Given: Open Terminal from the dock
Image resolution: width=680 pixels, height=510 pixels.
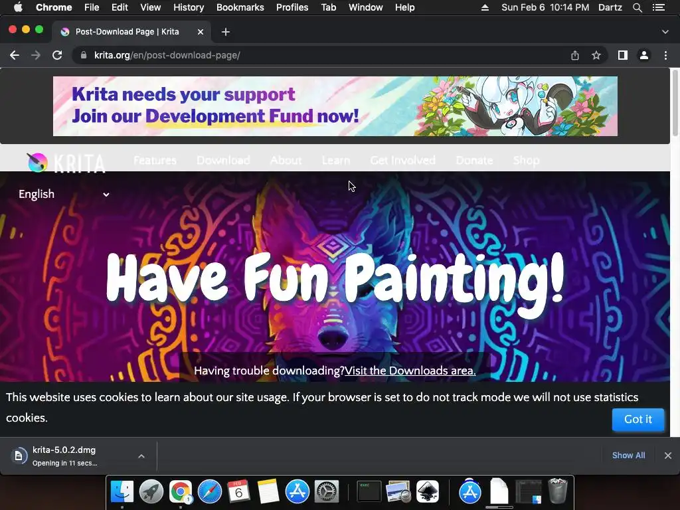Looking at the screenshot, I should pyautogui.click(x=369, y=491).
